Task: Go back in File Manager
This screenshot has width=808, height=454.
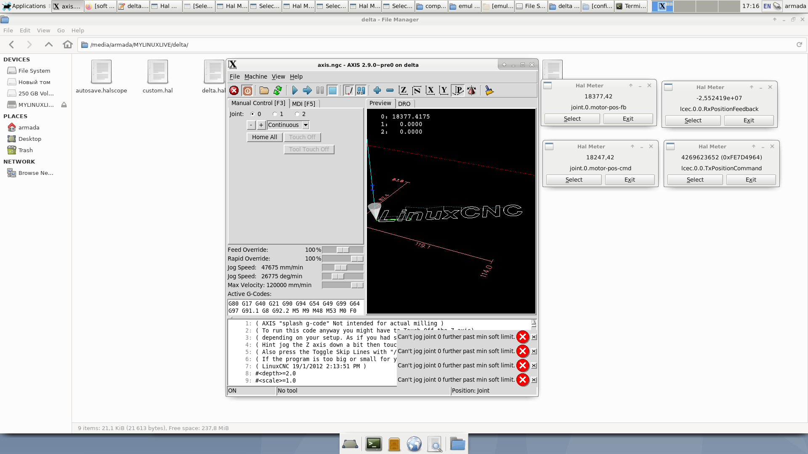Action: click(12, 45)
